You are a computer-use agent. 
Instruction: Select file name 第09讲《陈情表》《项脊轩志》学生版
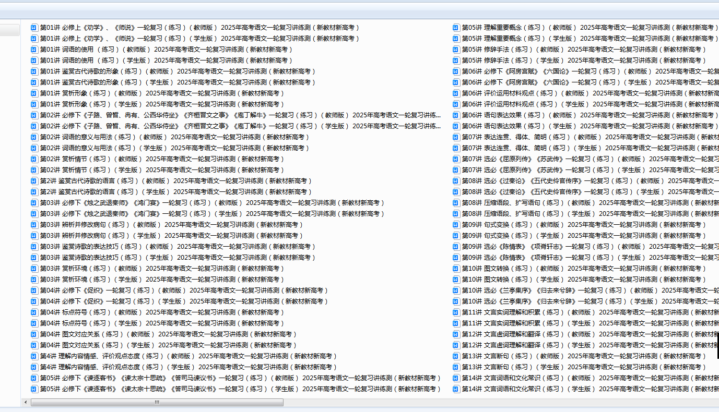pyautogui.click(x=590, y=257)
